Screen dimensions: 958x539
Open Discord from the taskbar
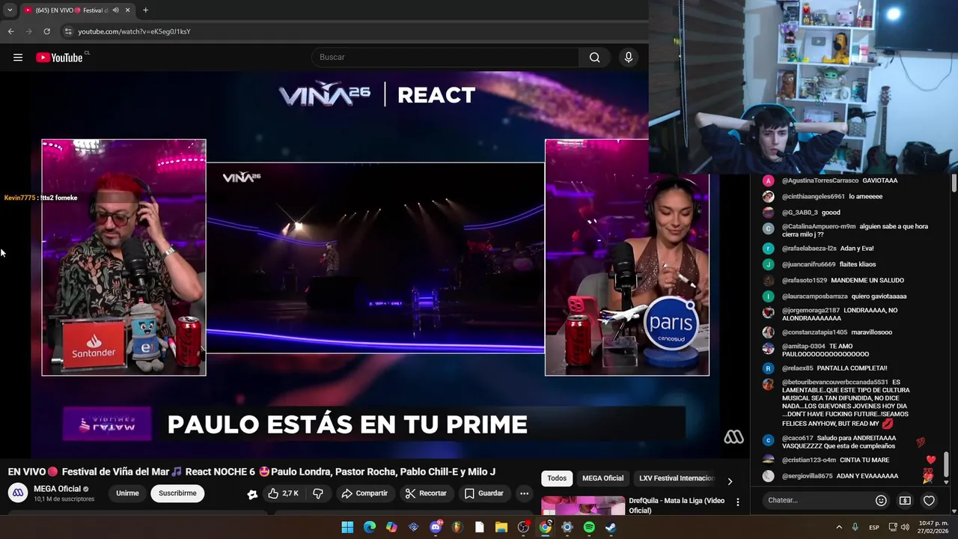(x=436, y=527)
